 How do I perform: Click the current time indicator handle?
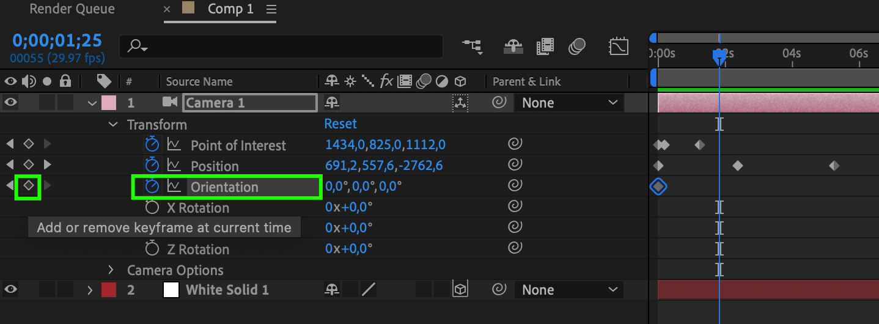tap(719, 58)
